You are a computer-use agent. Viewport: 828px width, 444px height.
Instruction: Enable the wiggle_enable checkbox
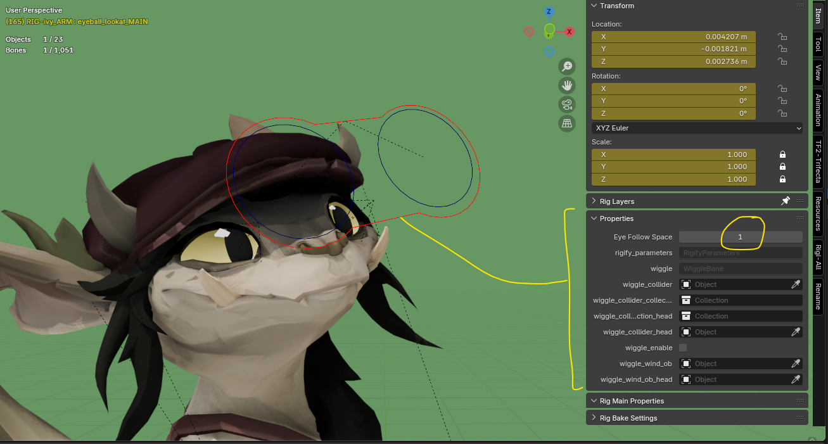683,348
